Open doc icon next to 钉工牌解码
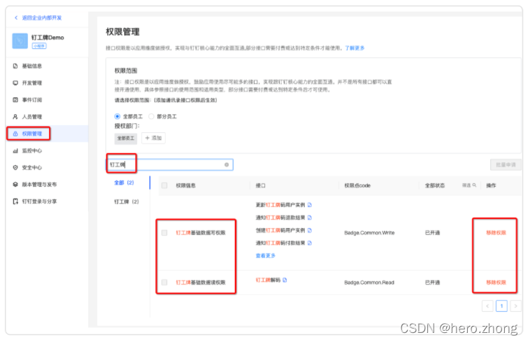Viewport: 528px width, 342px height. point(285,280)
